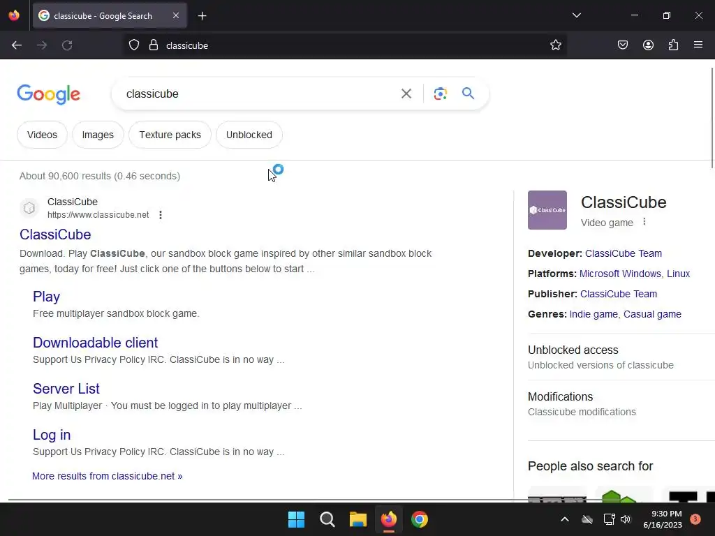This screenshot has width=715, height=536.
Task: Open the Play sitelink
Action: tap(47, 297)
